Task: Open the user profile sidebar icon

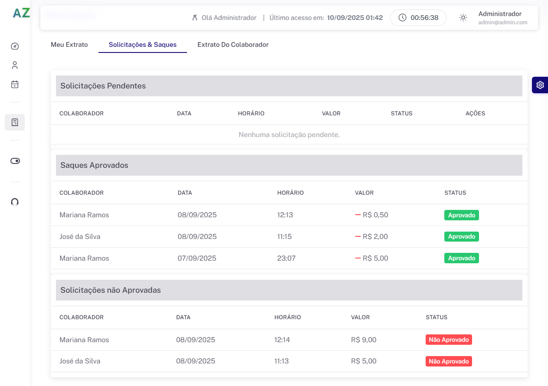Action: 15,65
